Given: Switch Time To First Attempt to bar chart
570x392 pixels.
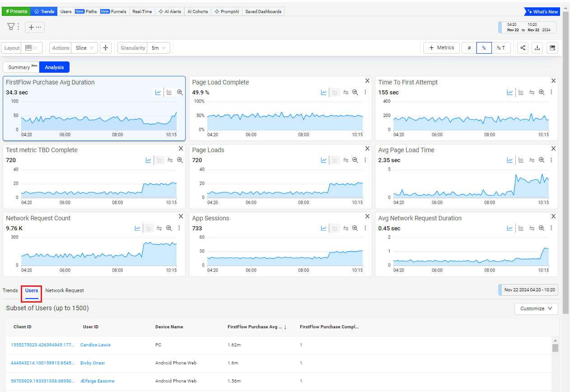Looking at the screenshot, I should 521,93.
